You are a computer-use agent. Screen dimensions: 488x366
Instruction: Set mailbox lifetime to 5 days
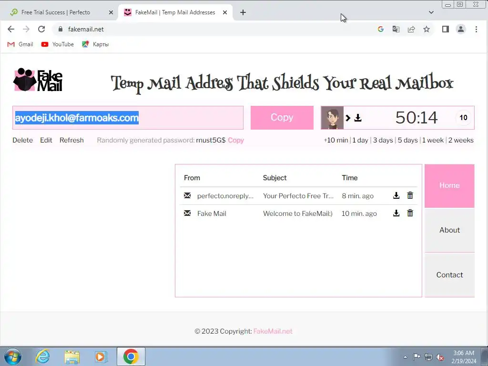coord(408,140)
